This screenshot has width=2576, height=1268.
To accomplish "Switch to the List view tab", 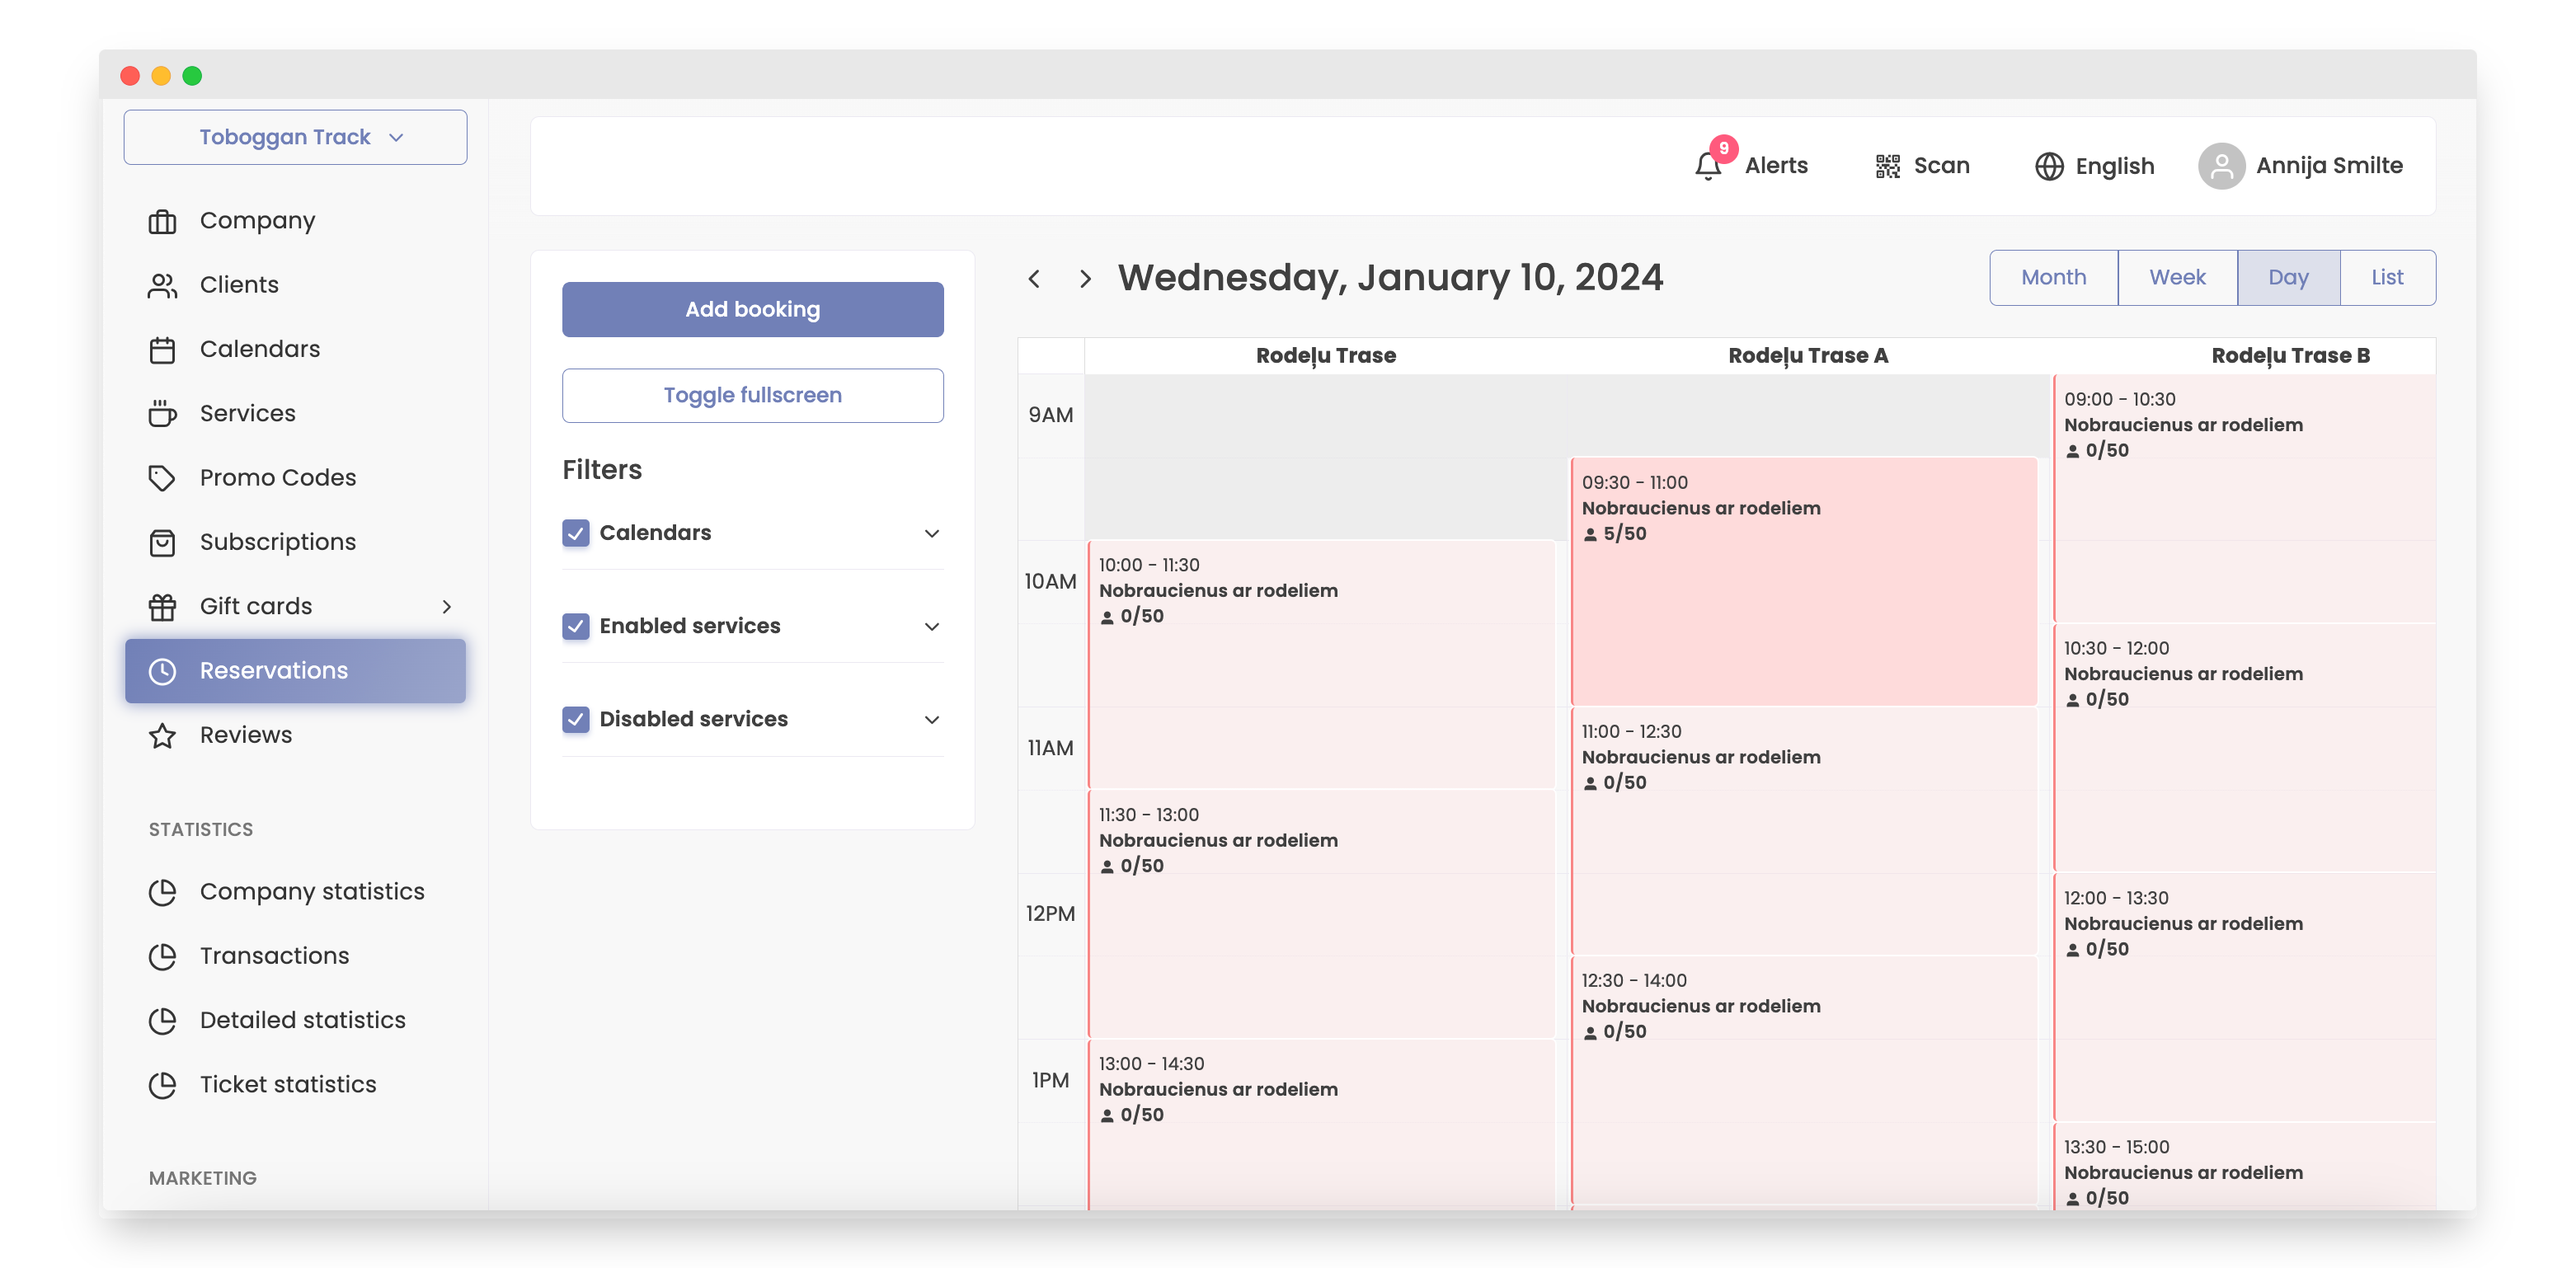I will tap(2386, 278).
